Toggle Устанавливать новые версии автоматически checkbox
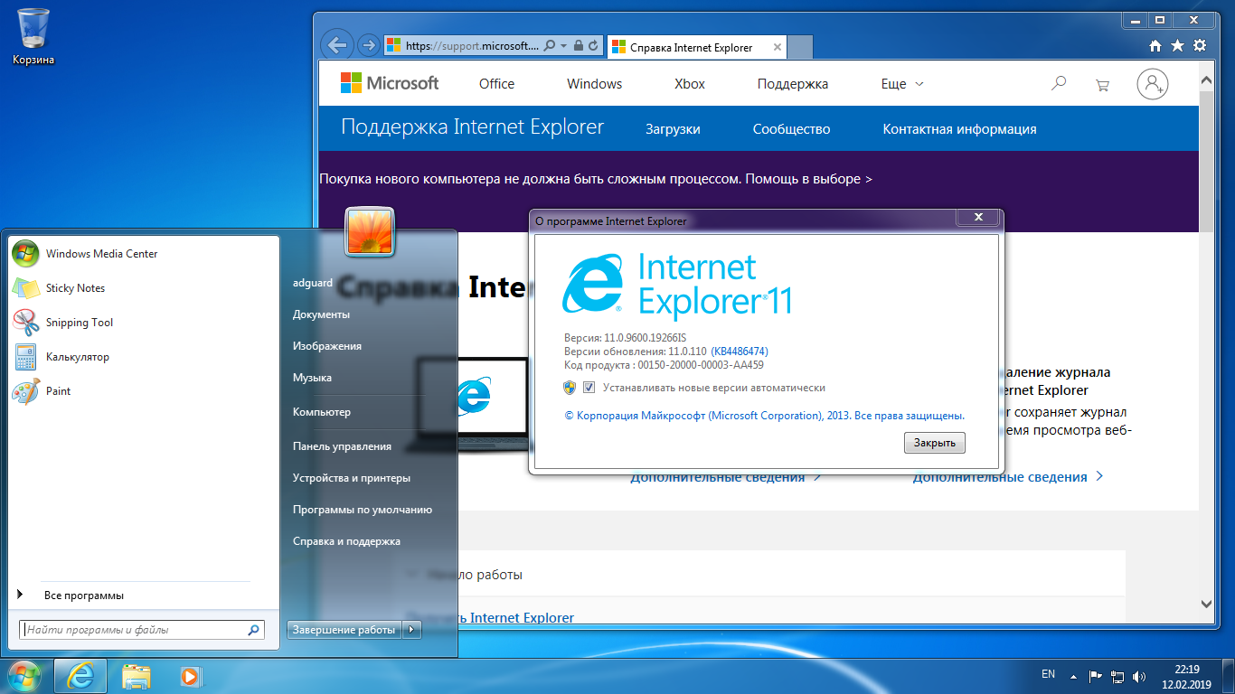1235x694 pixels. point(589,388)
